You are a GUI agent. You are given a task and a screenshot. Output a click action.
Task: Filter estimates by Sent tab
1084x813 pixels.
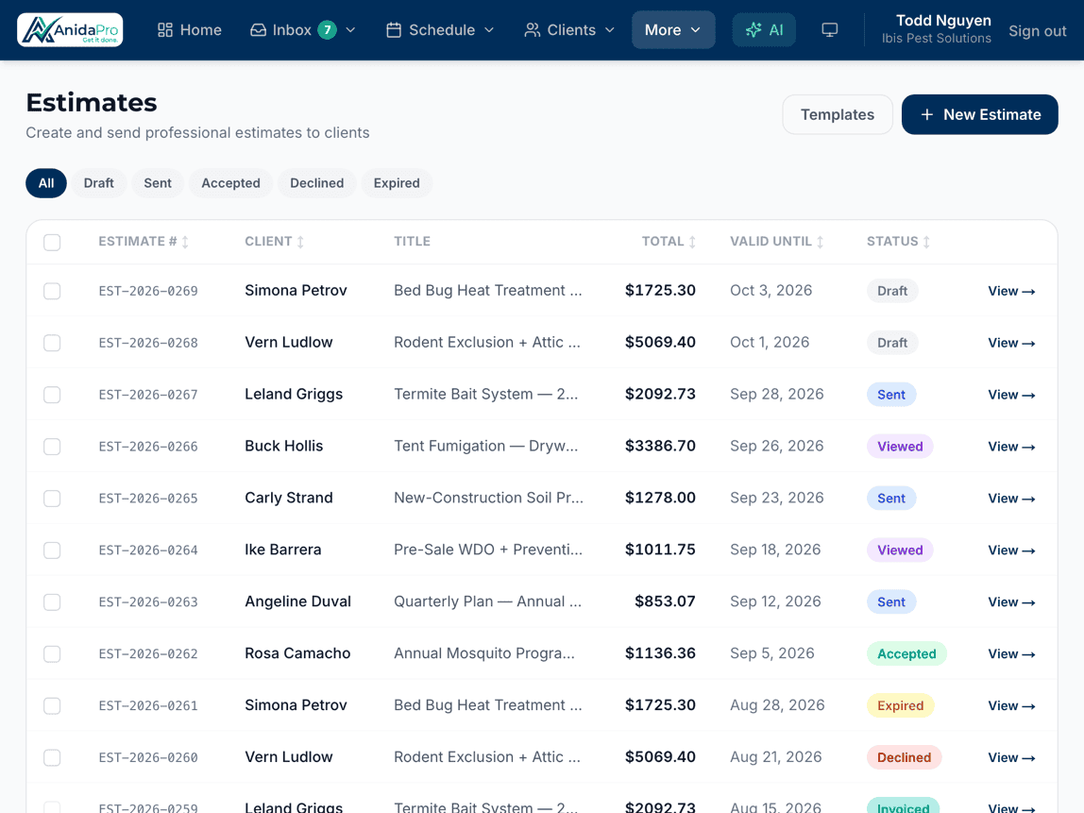(158, 183)
